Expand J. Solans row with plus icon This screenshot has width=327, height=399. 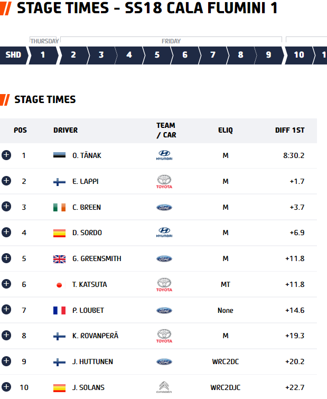click(6, 387)
